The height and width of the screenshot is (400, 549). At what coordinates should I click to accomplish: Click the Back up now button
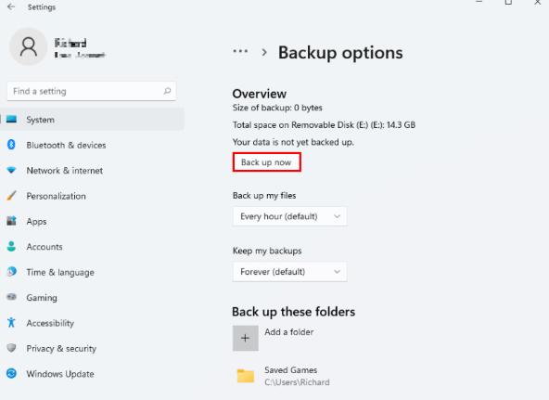click(x=266, y=162)
